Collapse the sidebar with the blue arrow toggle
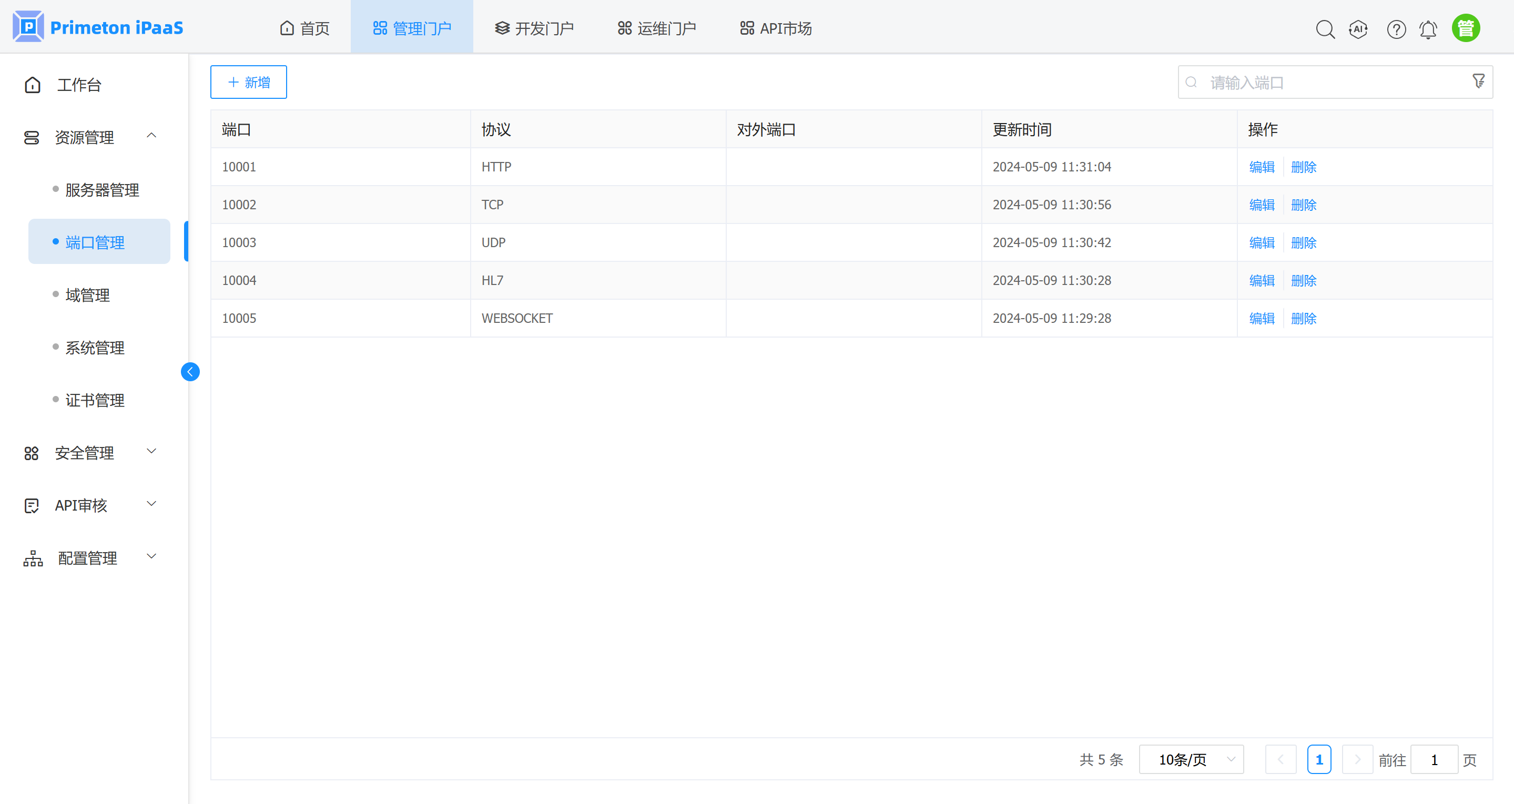1514x804 pixels. coord(190,371)
